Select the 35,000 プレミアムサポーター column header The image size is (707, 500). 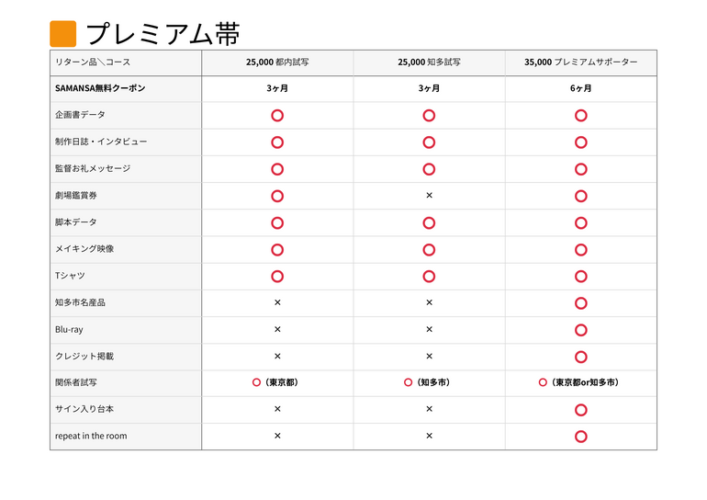coord(580,62)
